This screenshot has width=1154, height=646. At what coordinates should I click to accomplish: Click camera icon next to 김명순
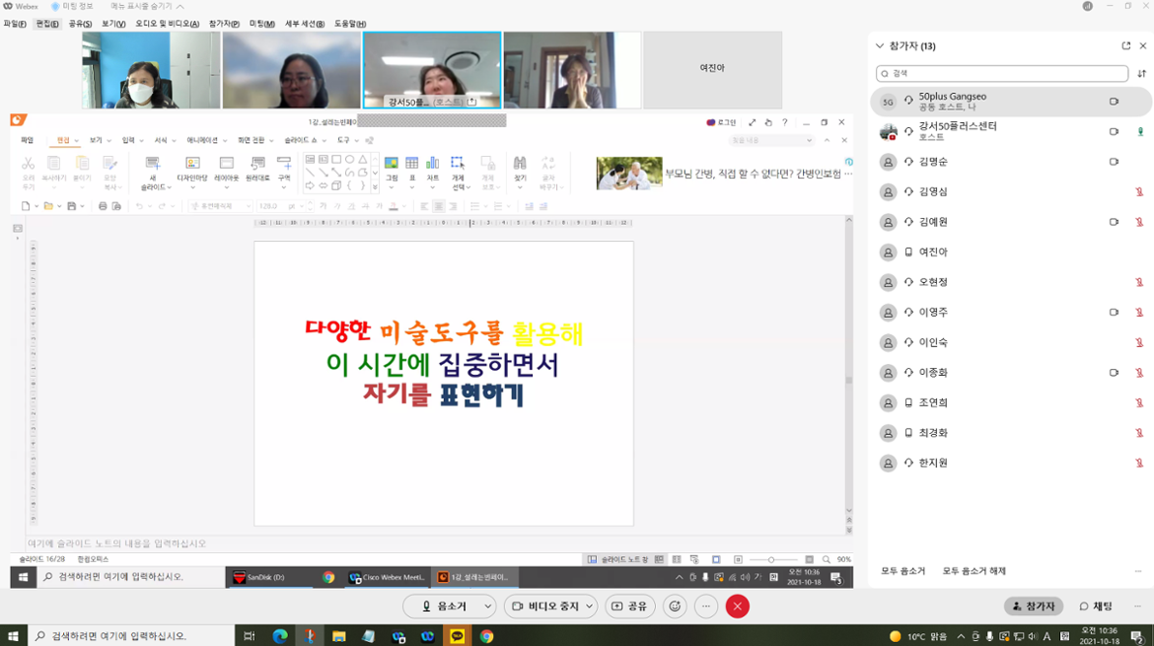click(1114, 162)
